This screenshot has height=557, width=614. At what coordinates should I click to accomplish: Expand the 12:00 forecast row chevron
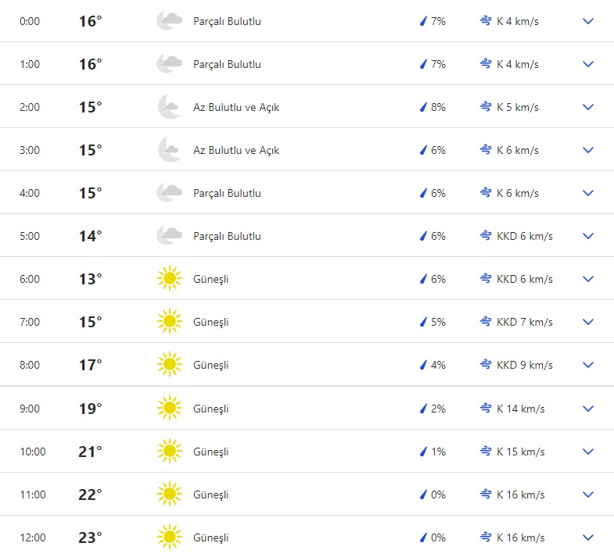tap(588, 537)
